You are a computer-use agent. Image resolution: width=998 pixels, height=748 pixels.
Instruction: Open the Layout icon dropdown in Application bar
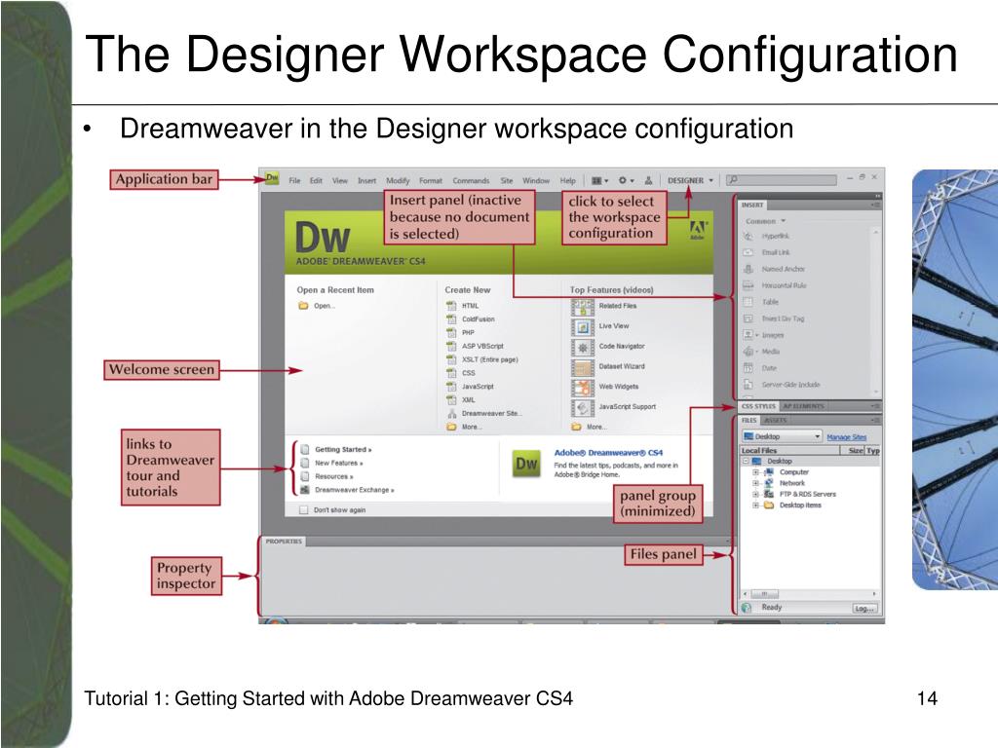click(599, 180)
